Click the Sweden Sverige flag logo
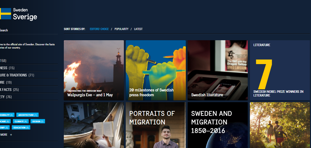 coord(18,14)
